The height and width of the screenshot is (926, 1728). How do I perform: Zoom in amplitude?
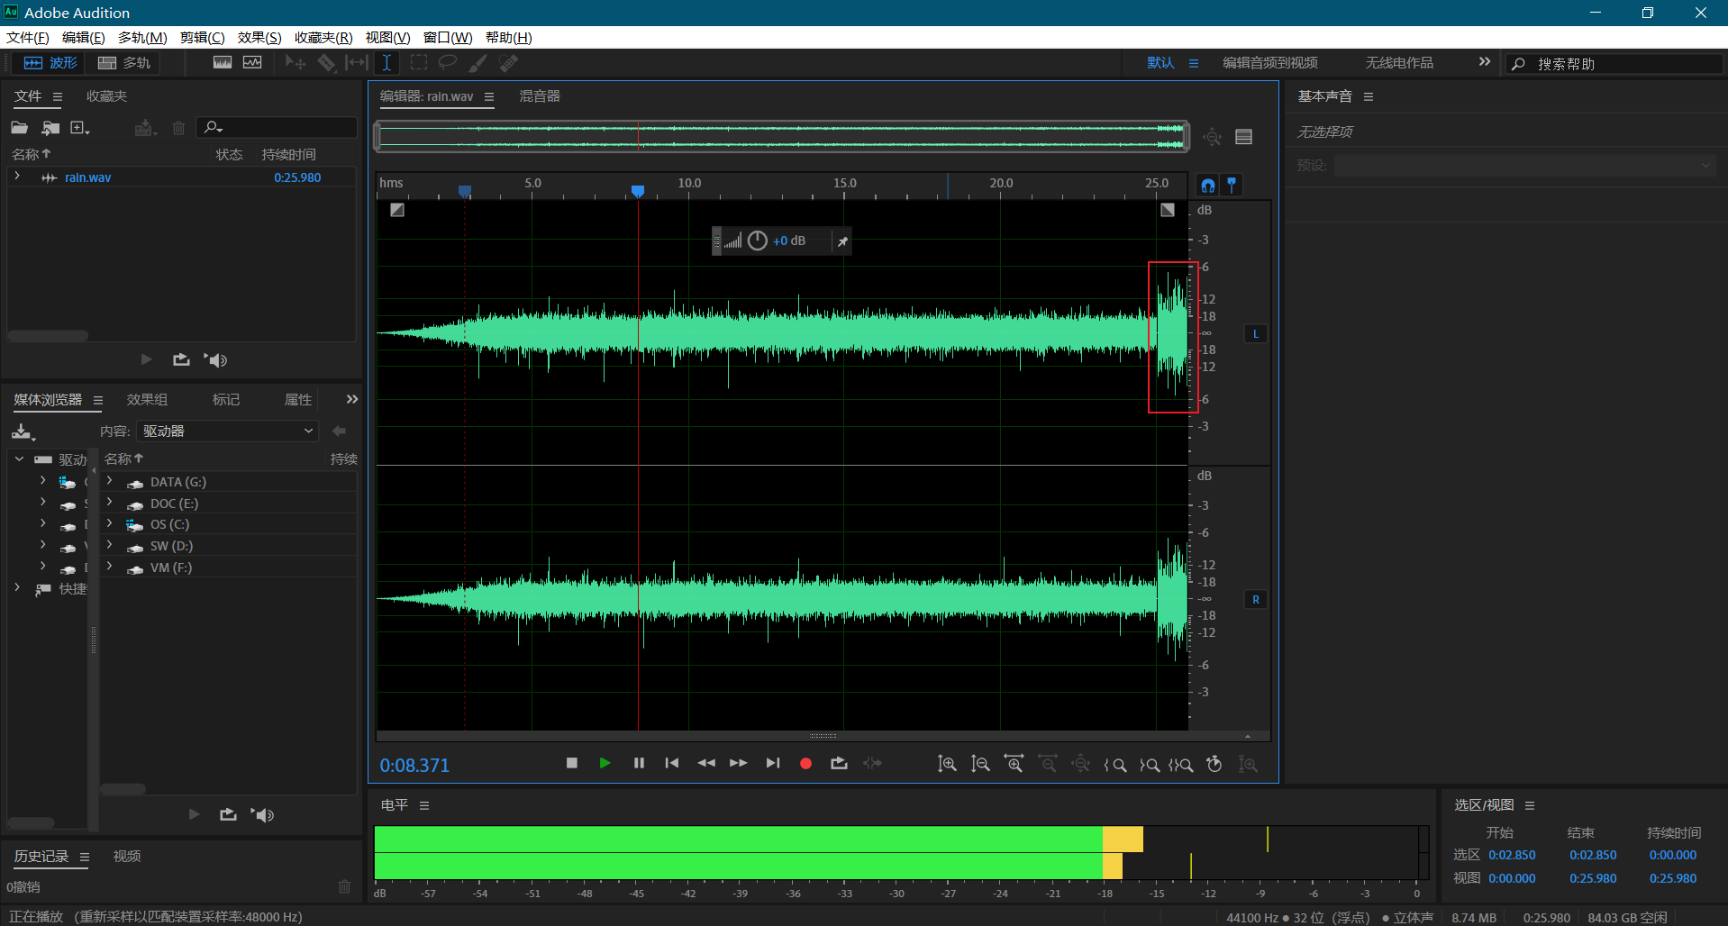946,764
